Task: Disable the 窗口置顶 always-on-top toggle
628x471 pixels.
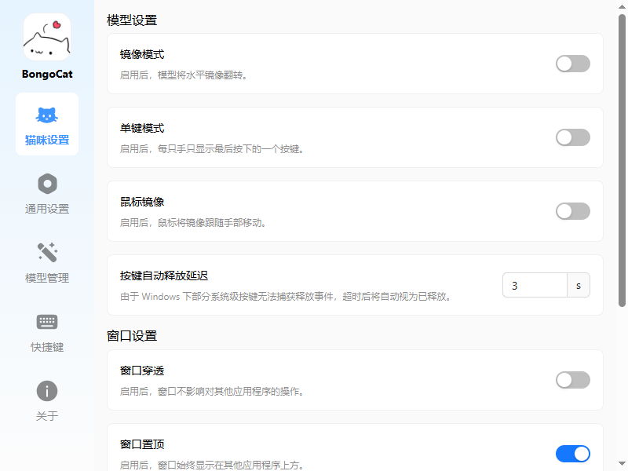Action: [x=573, y=454]
